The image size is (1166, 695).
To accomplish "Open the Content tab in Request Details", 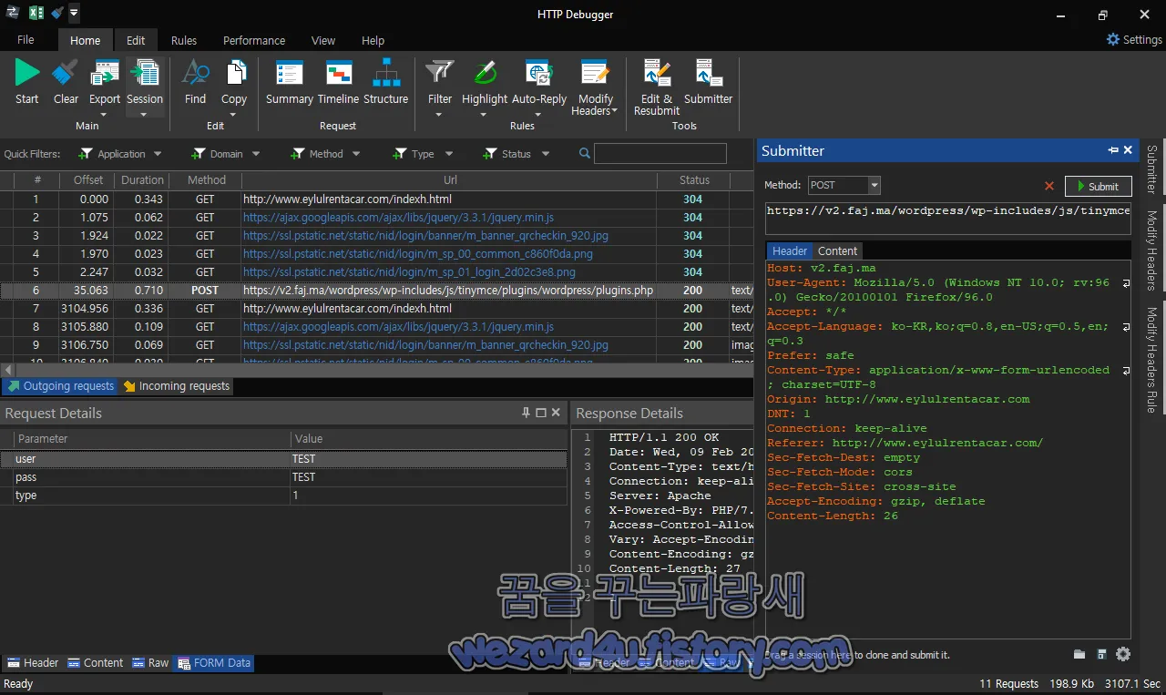I will coord(95,663).
